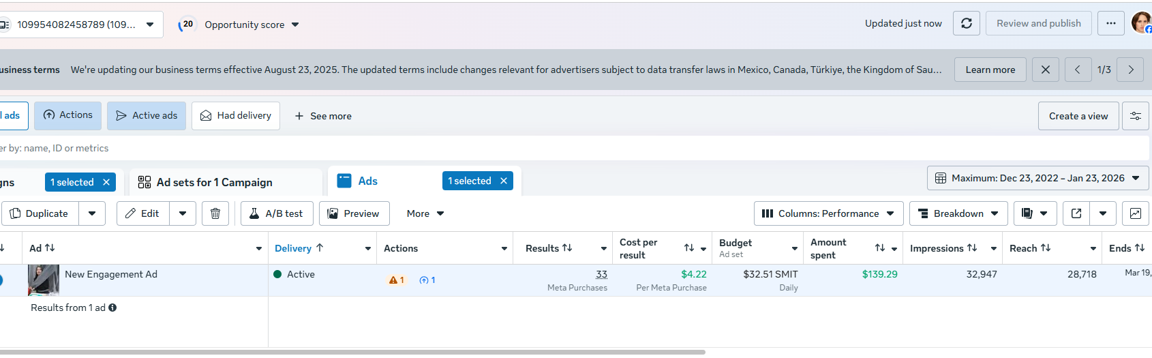Click the A/B test button
Image resolution: width=1152 pixels, height=358 pixels.
(x=277, y=213)
